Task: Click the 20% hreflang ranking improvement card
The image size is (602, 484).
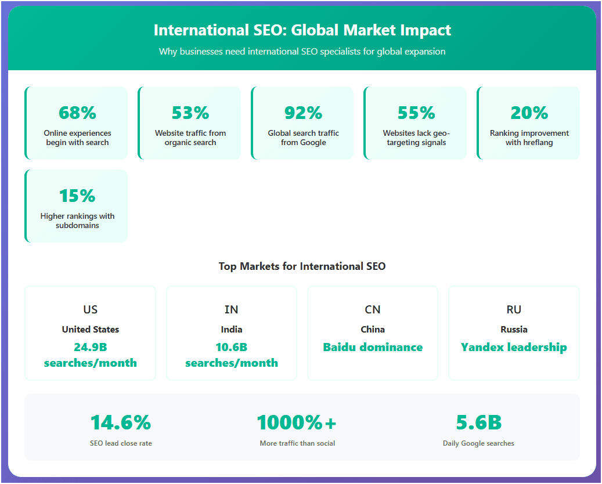Action: [x=529, y=123]
